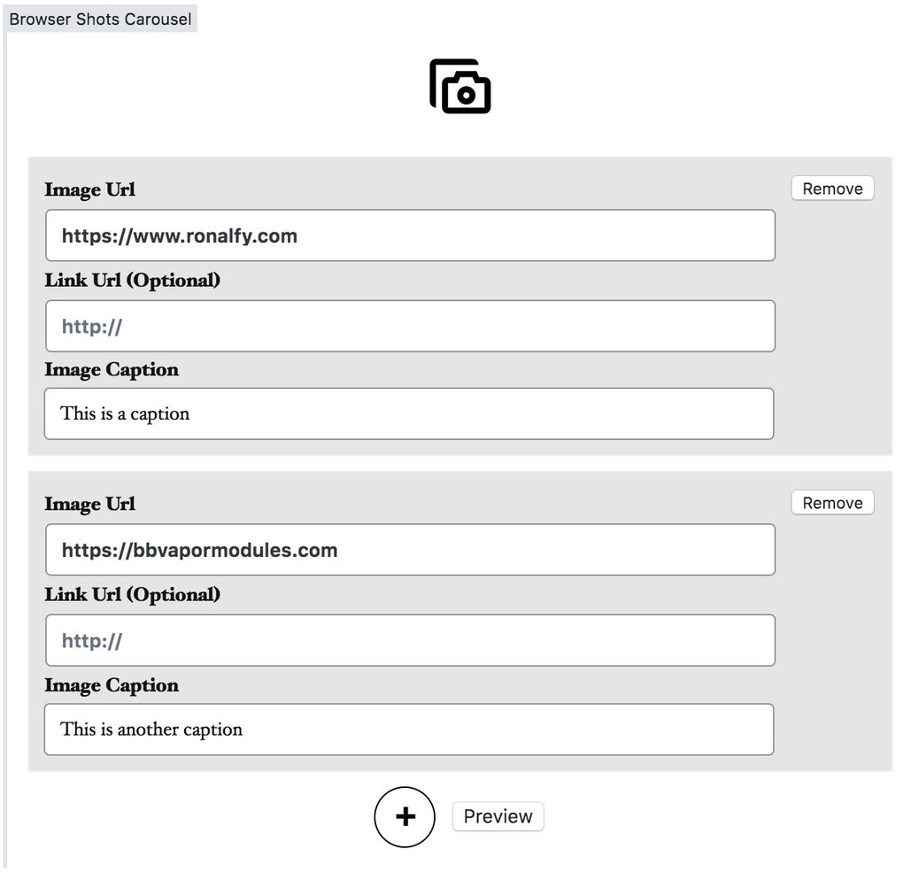Focus the first Link Url (Optional) field

coord(410,326)
